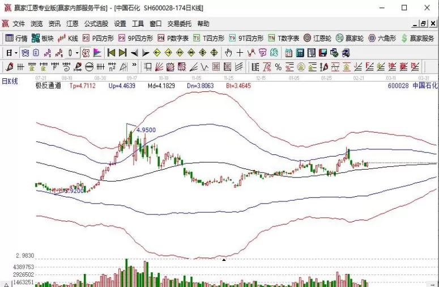Click yellow diamond right-arrow icon
This screenshot has height=287, width=439.
pos(168,53)
